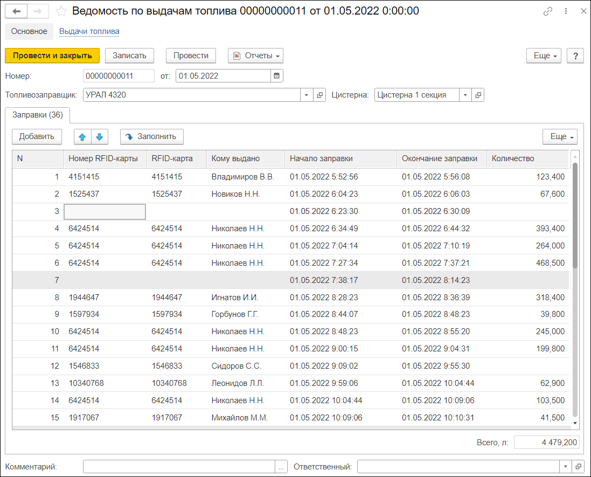Click the Провести и закрыть button
Screen dimensions: 591x477
coord(52,56)
